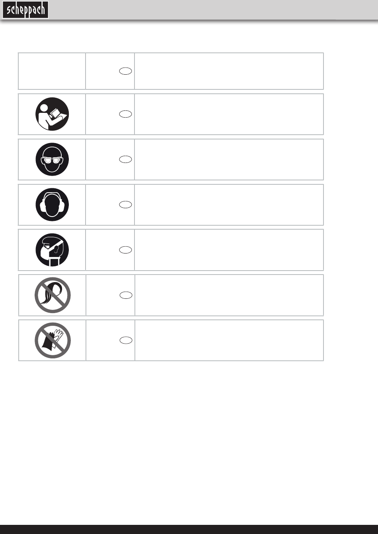Select the no gloves prohibition sign
378x534 pixels.
coord(53,341)
